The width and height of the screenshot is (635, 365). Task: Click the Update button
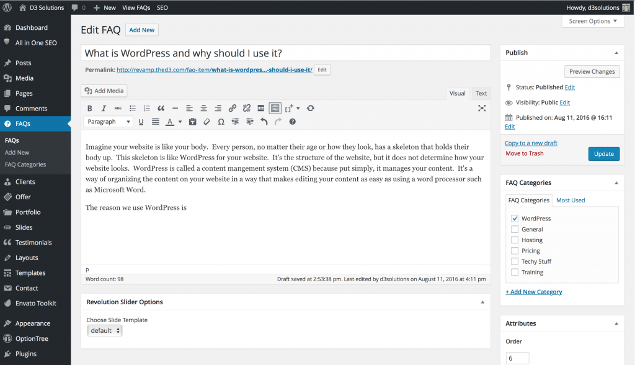click(x=604, y=154)
